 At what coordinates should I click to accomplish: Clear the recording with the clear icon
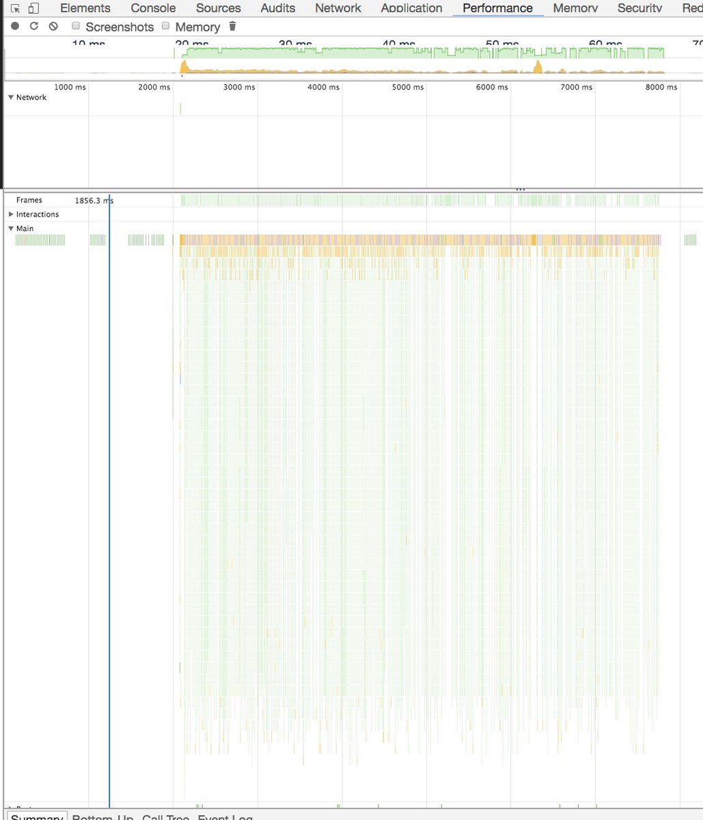(x=53, y=26)
